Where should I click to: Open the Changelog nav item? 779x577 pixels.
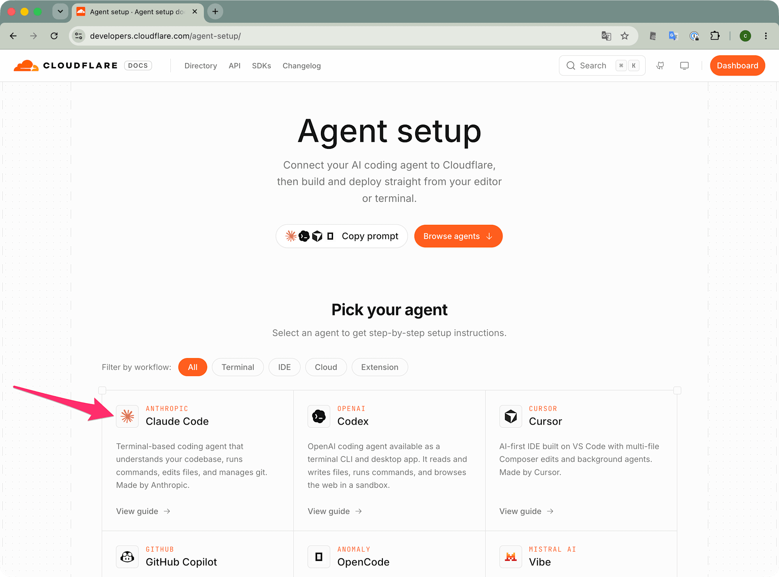[302, 66]
